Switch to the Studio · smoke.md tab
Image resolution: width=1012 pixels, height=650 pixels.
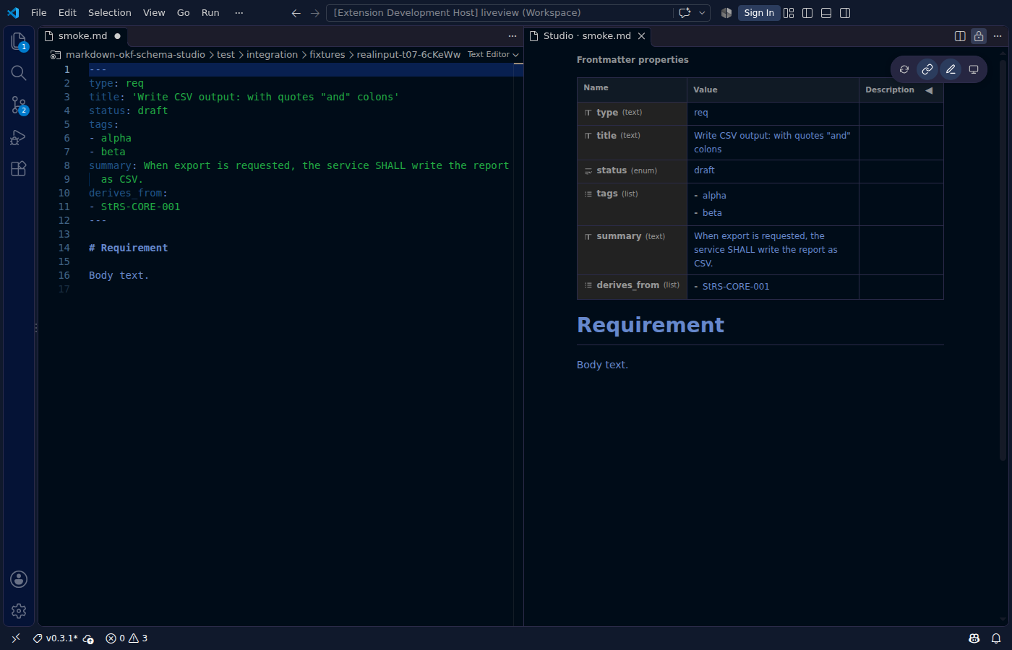pos(587,36)
